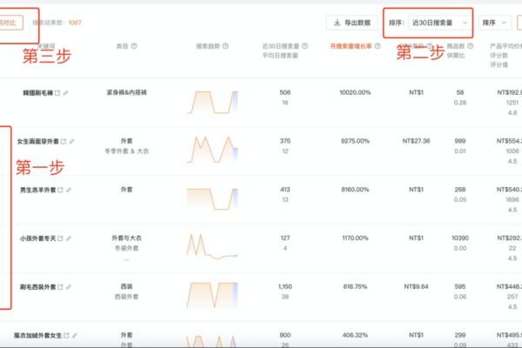Click category 冬季外套 & 大衣
This screenshot has height=348, width=522.
[x=126, y=151]
